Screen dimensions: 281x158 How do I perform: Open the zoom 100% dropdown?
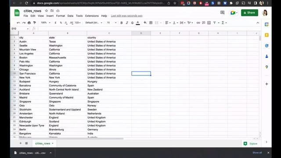click(46, 23)
